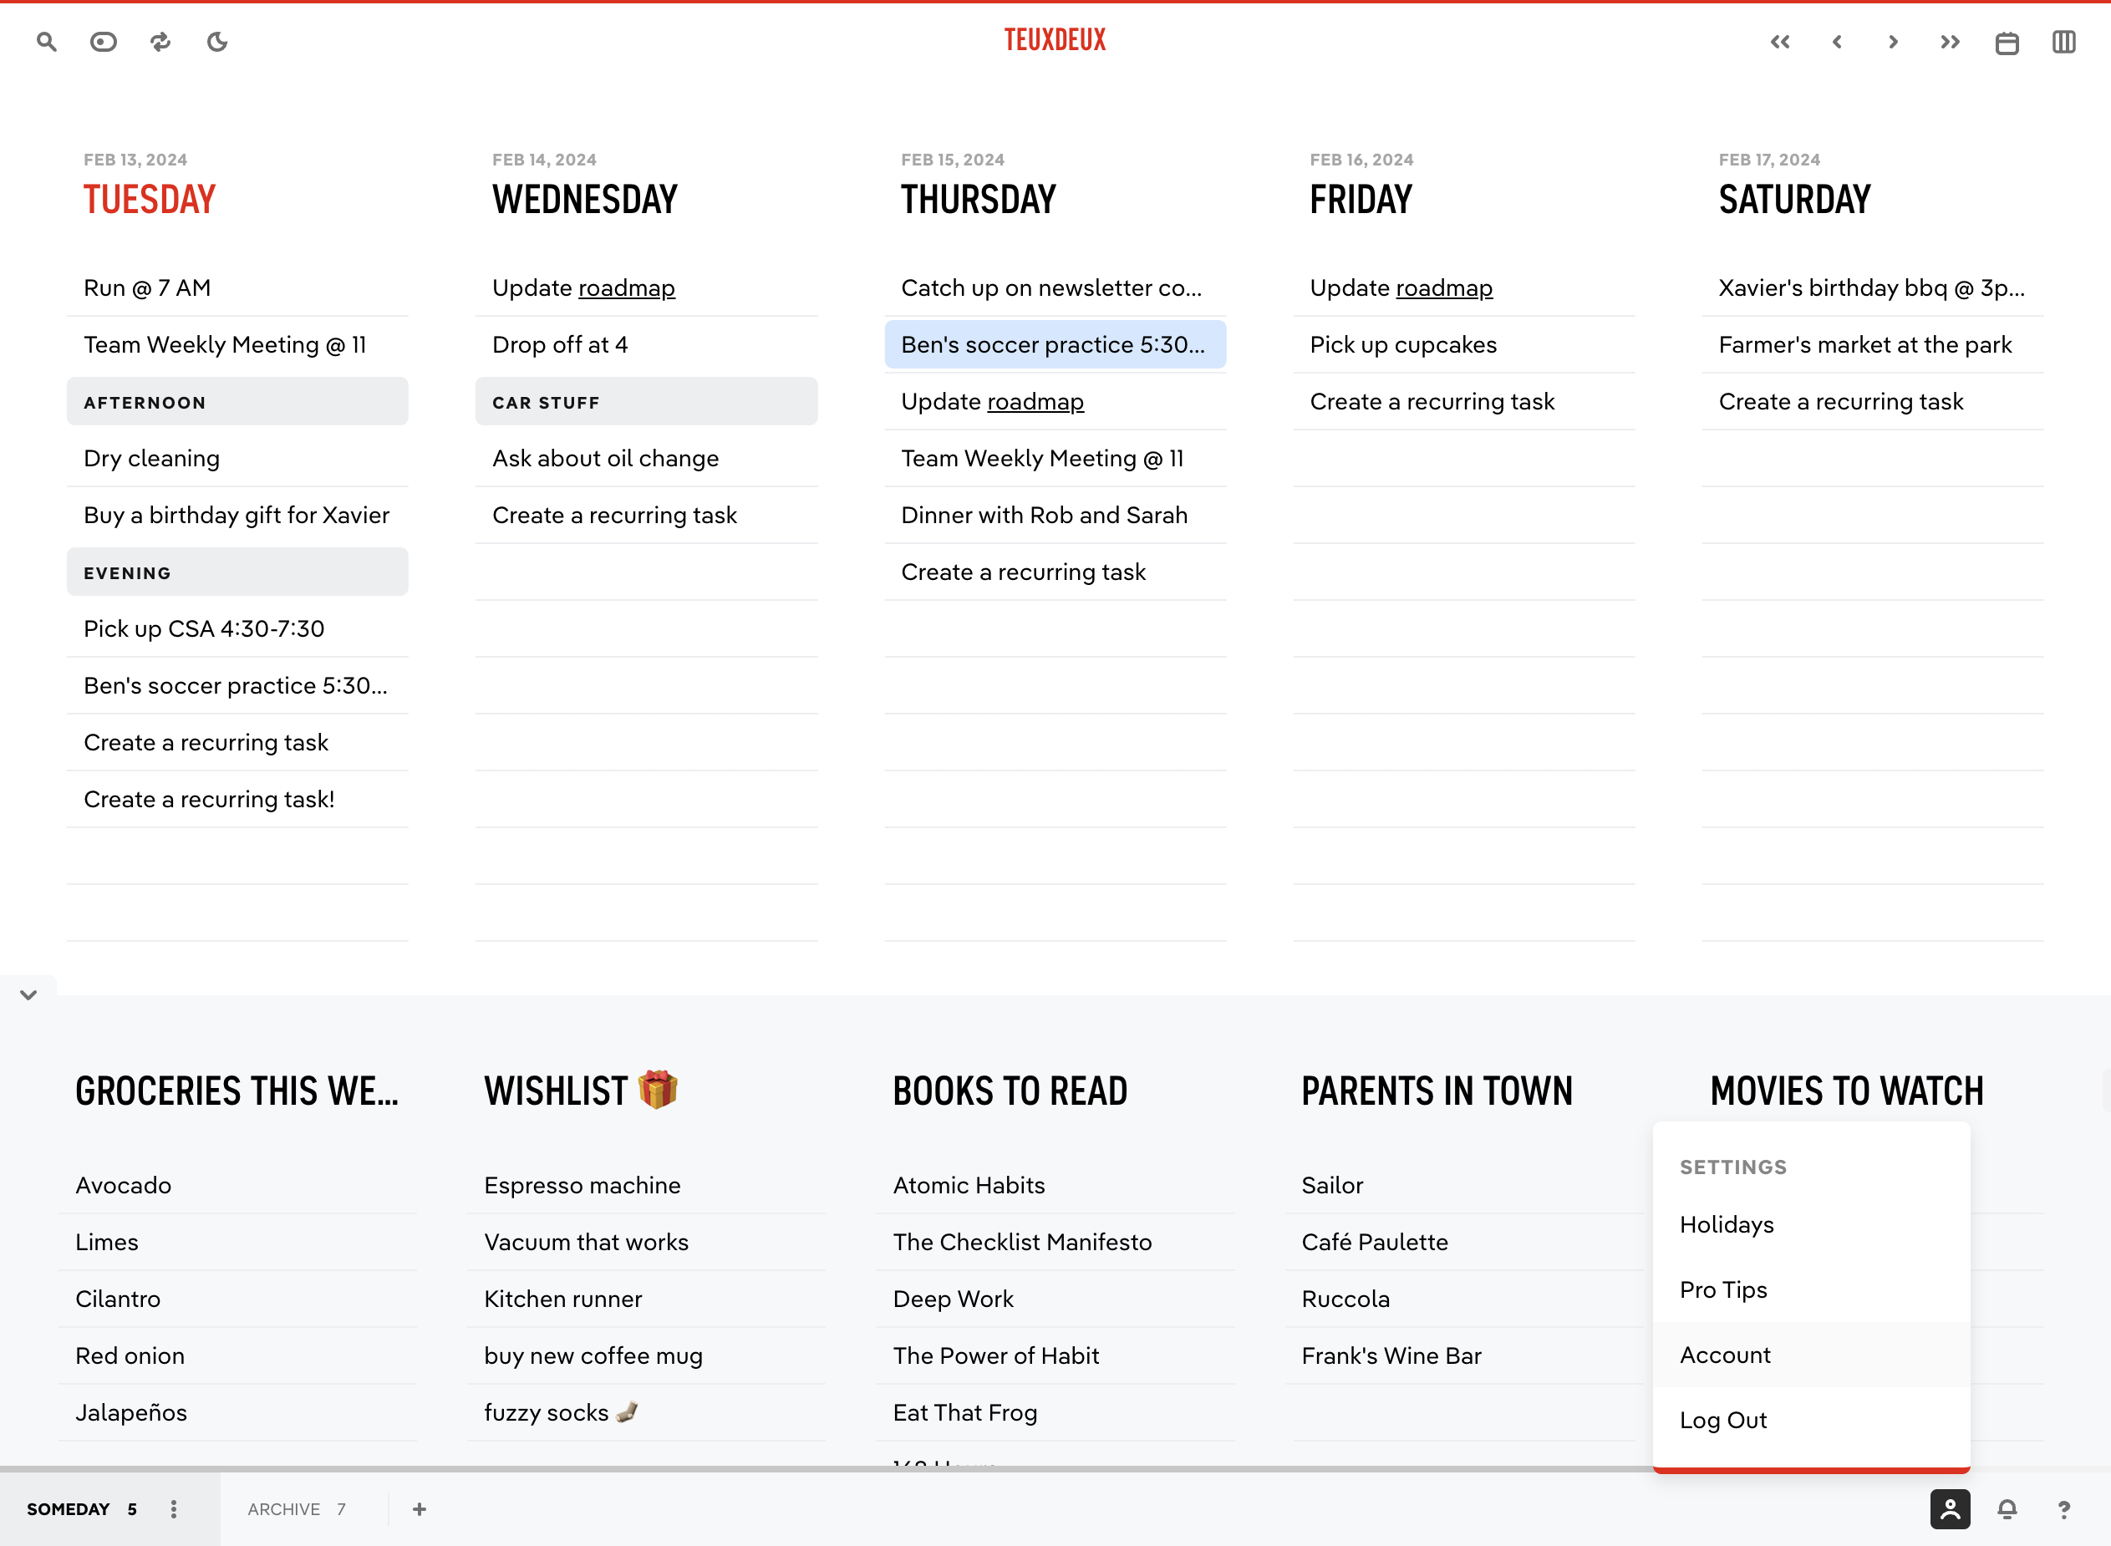Jump forward a week with double-right arrows
Screen dimensions: 2111x1546
click(1950, 42)
